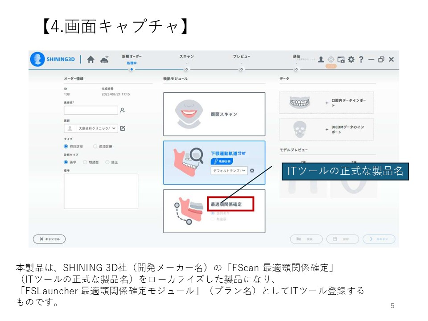Open template settings gear beside デフォルトテンプレ
This screenshot has width=428, height=321.
pos(252,171)
